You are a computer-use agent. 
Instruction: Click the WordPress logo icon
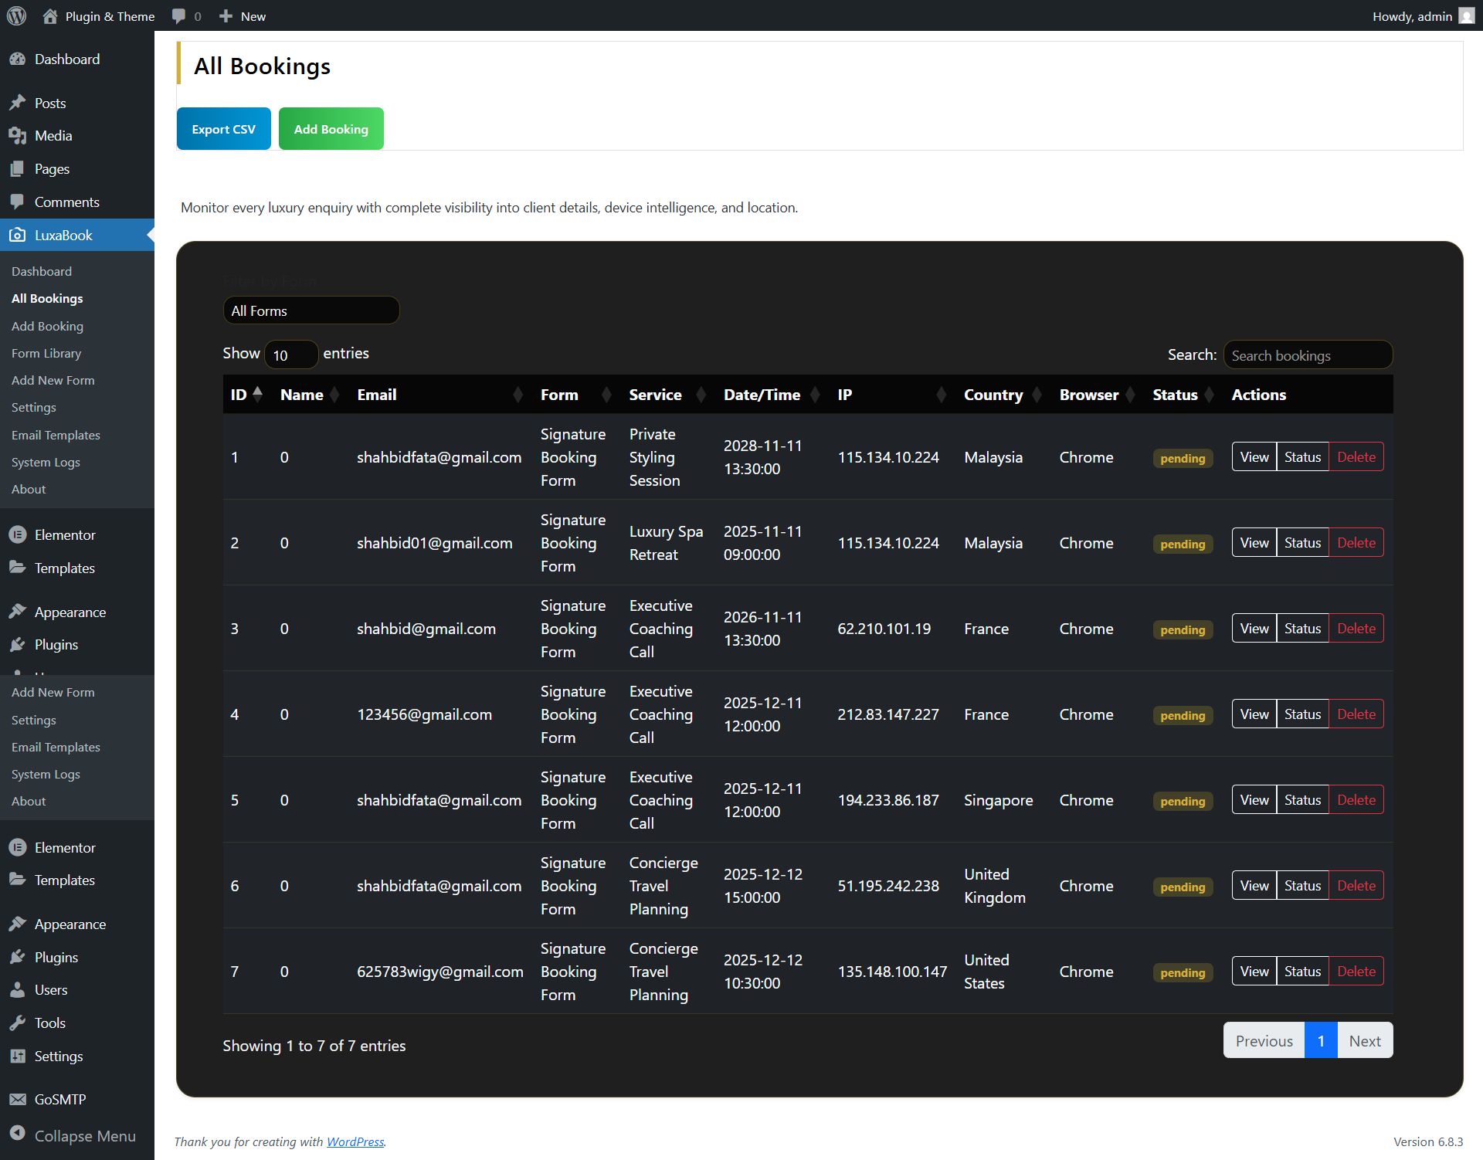[16, 15]
